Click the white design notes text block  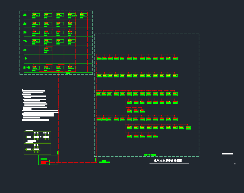click(x=40, y=105)
